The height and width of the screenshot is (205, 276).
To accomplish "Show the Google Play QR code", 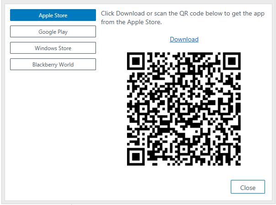I will tap(53, 31).
